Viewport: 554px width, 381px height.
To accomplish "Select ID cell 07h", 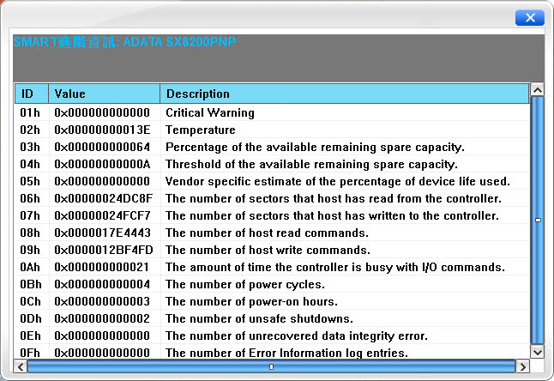I will [30, 215].
